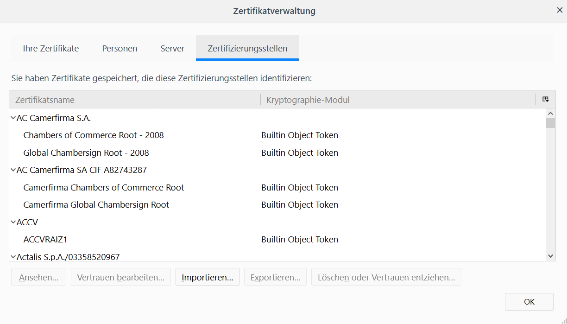Image resolution: width=567 pixels, height=324 pixels.
Task: Switch to the Personen tab
Action: [120, 48]
